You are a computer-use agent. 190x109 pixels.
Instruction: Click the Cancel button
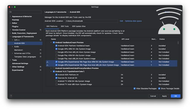pyautogui.click(x=153, y=96)
